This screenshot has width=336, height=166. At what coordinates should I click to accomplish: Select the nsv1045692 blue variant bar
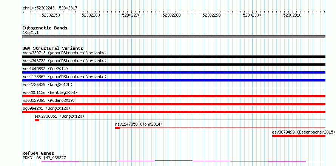pos(174,72)
